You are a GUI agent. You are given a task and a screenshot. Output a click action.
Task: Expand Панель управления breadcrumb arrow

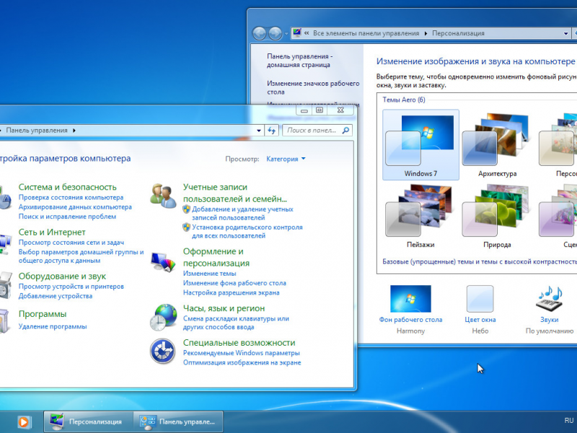click(x=74, y=131)
